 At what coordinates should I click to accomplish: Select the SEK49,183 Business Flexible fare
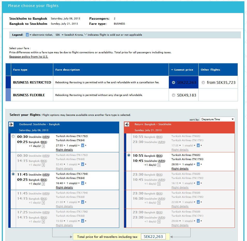point(174,95)
